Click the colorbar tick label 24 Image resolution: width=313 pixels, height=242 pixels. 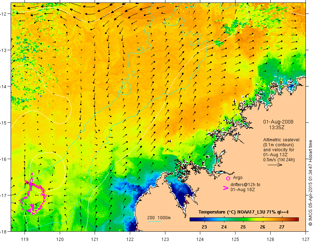point(224,227)
